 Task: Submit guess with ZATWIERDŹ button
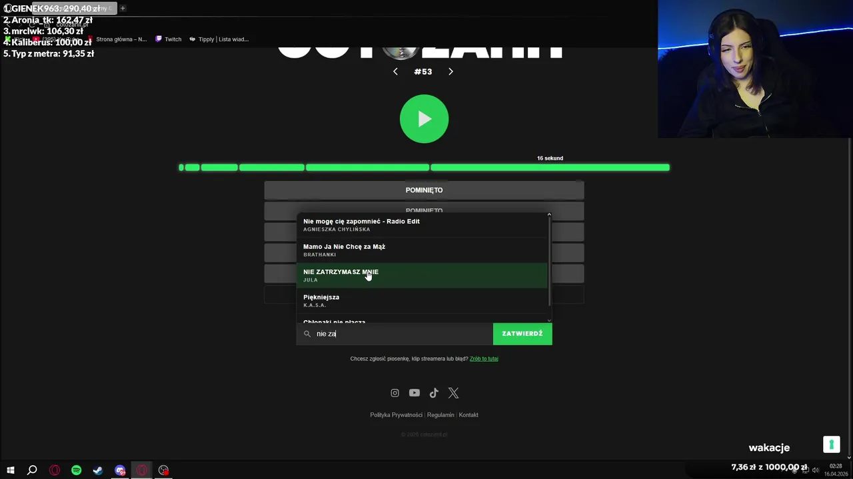(522, 334)
